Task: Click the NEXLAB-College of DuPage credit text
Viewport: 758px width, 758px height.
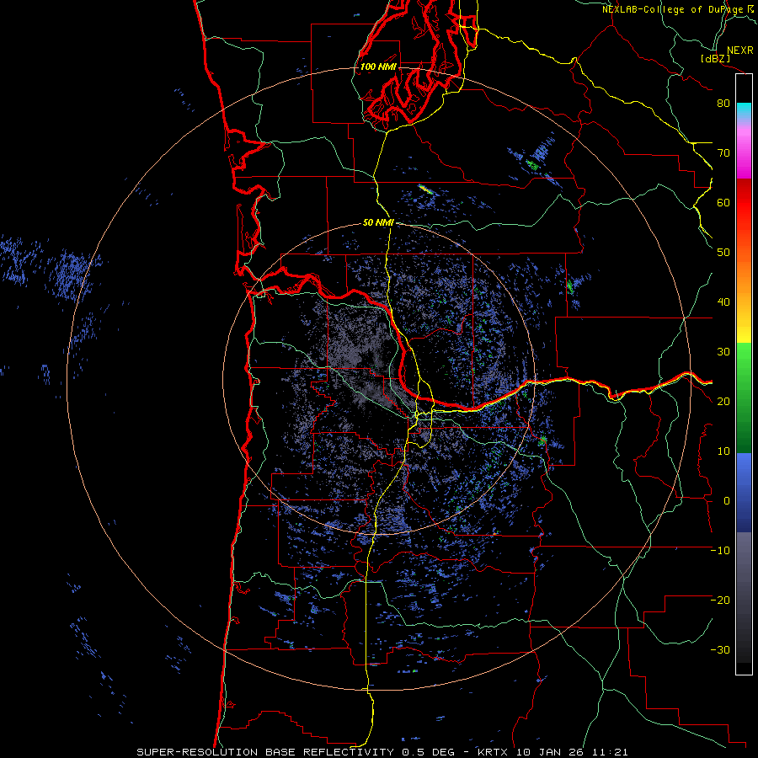Action: [673, 9]
